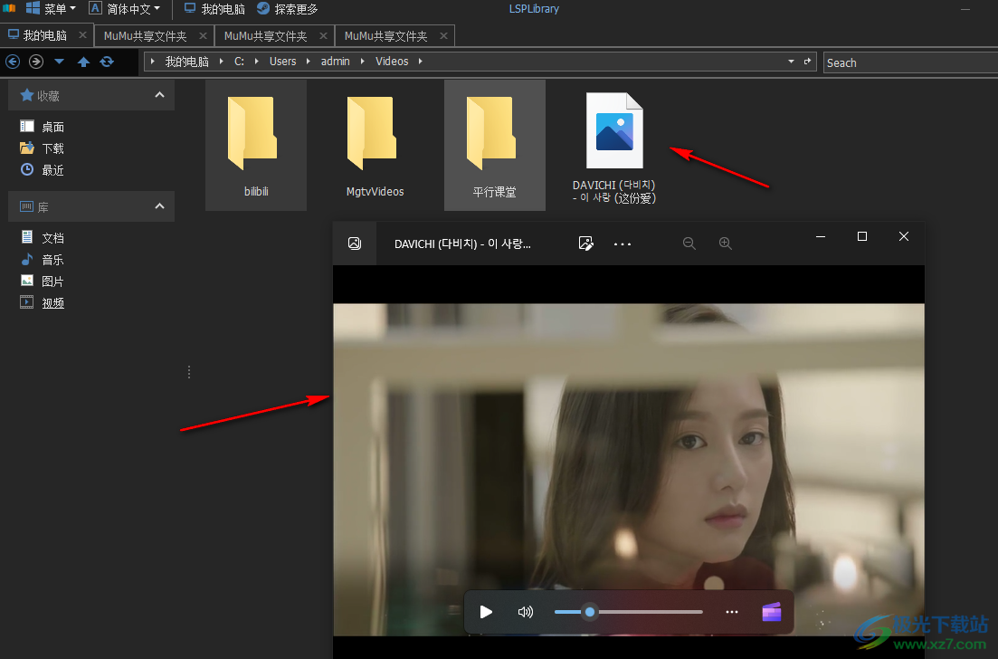The width and height of the screenshot is (998, 659).
Task: Open the 简体中文 language dropdown
Action: (125, 9)
